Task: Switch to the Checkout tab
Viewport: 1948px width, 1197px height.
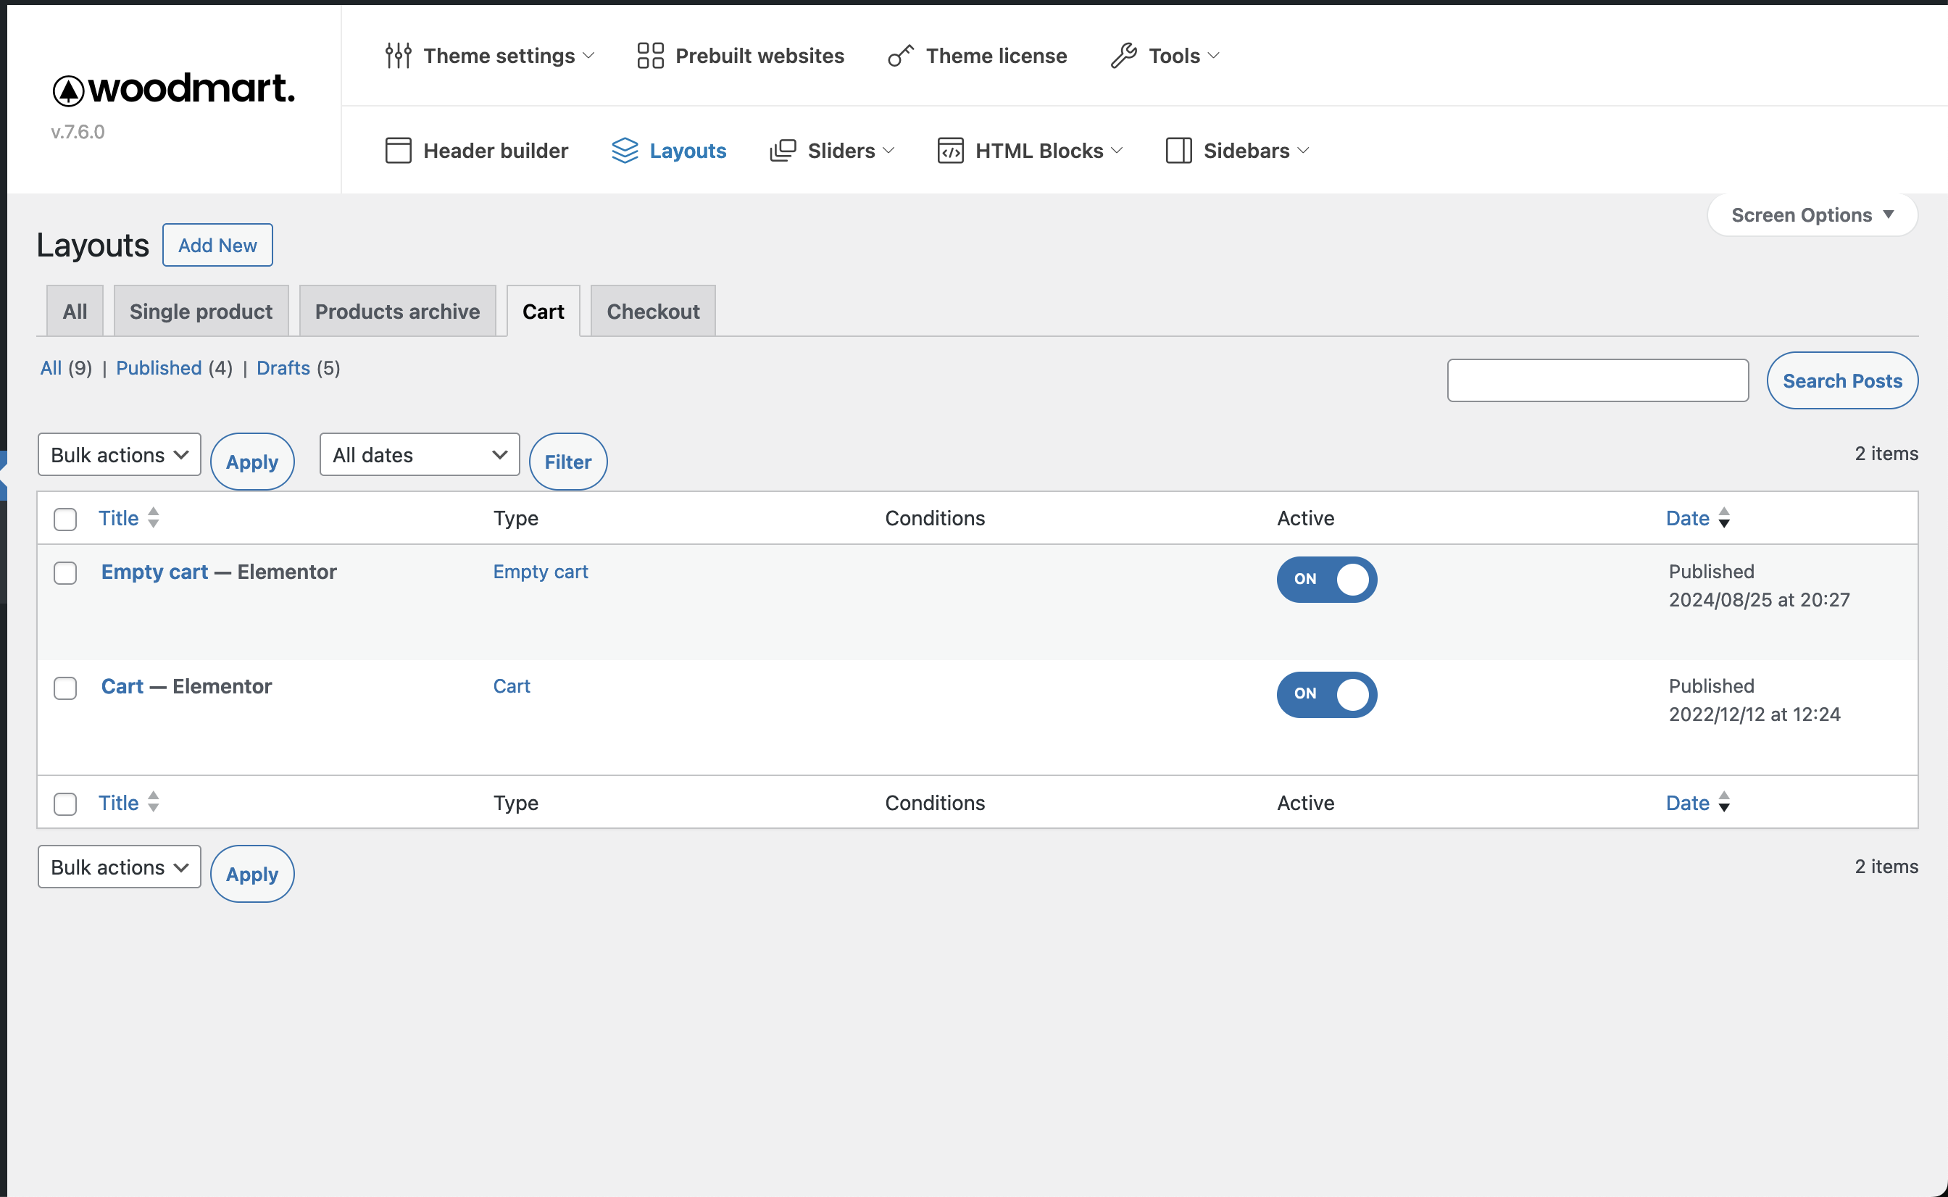Action: click(x=652, y=312)
